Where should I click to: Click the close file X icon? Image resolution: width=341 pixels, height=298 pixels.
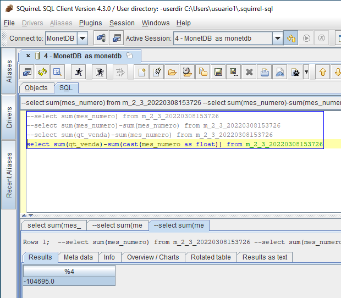point(249,71)
